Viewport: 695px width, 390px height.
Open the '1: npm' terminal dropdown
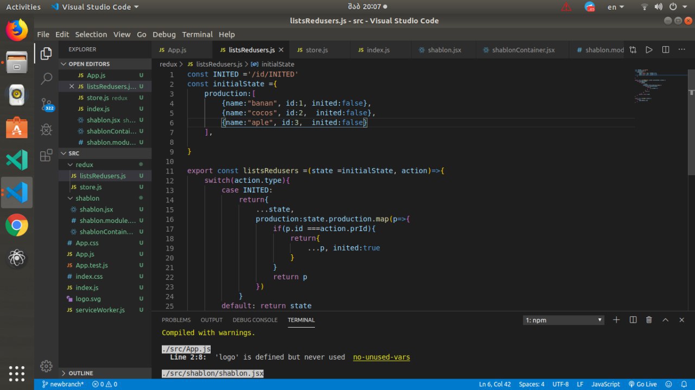[564, 320]
